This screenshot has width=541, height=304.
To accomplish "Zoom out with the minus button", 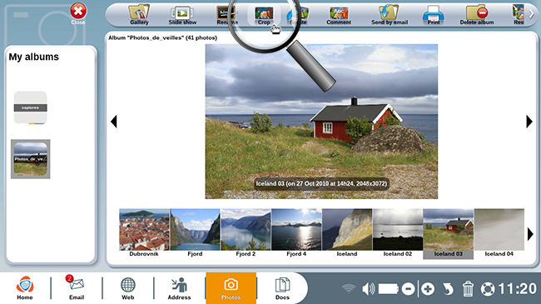I will (408, 289).
